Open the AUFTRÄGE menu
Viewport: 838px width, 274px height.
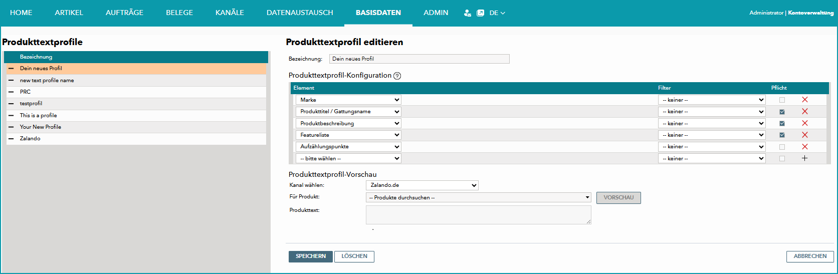[x=124, y=13]
